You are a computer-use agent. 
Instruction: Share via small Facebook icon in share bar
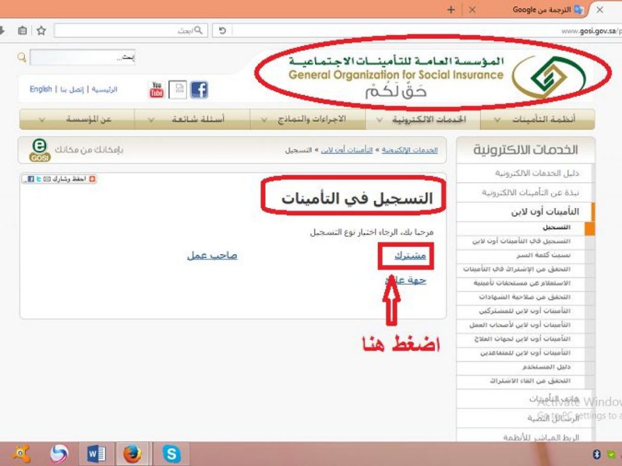[30, 179]
